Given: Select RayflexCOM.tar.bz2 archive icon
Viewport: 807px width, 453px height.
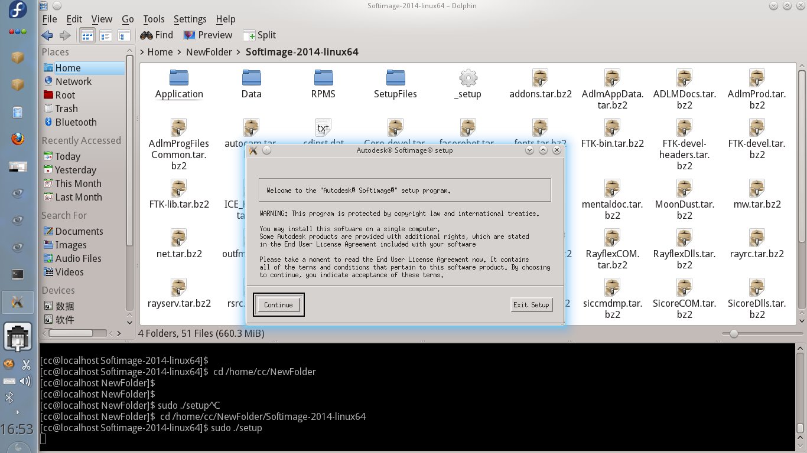Looking at the screenshot, I should coord(613,238).
